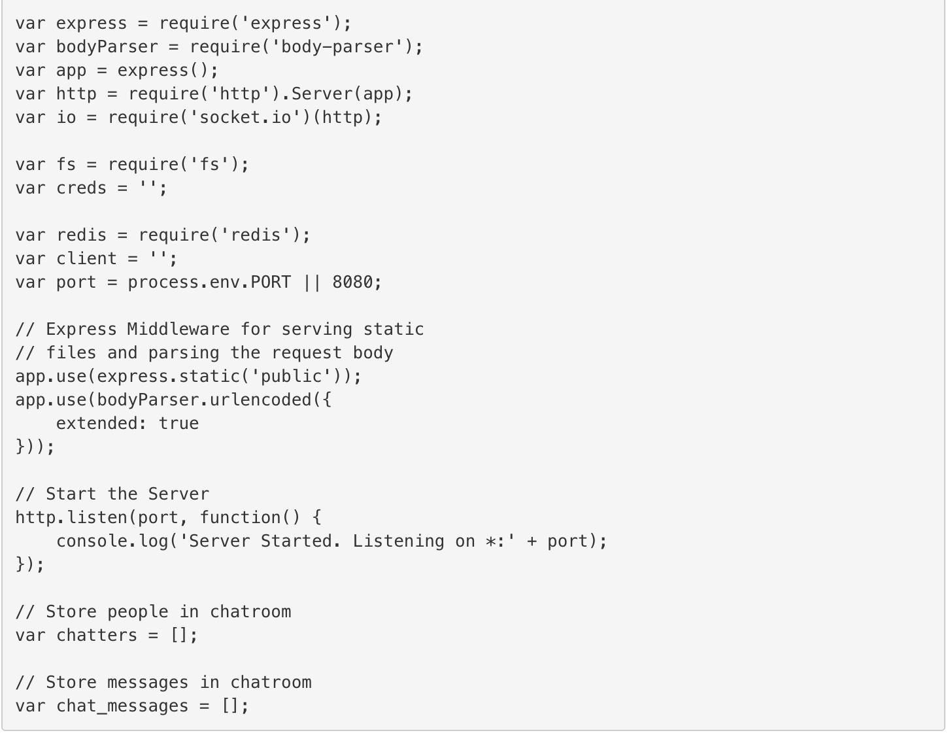Screen dimensions: 948x735
Task: Click the 'var chat_messages = [];' line
Action: (x=132, y=706)
